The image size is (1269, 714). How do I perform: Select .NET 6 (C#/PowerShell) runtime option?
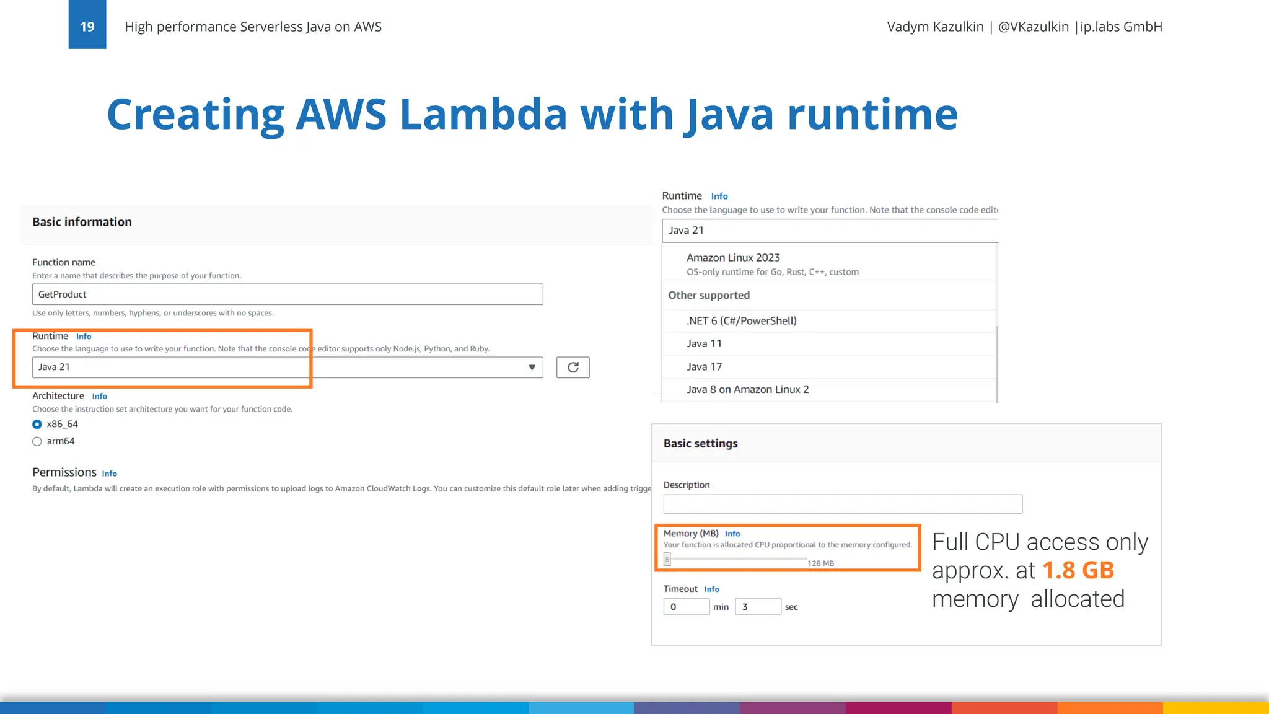coord(741,321)
